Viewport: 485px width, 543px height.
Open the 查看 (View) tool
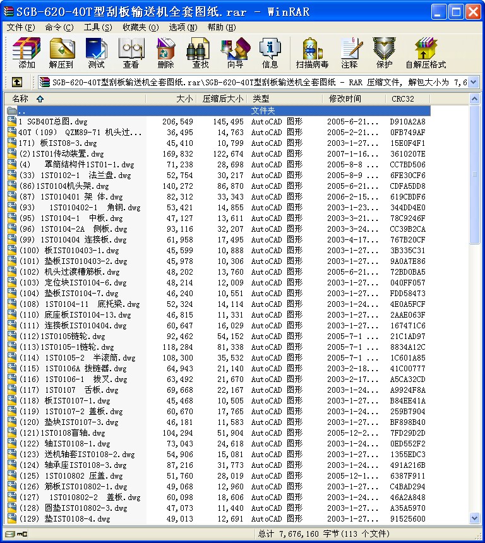coord(131,53)
